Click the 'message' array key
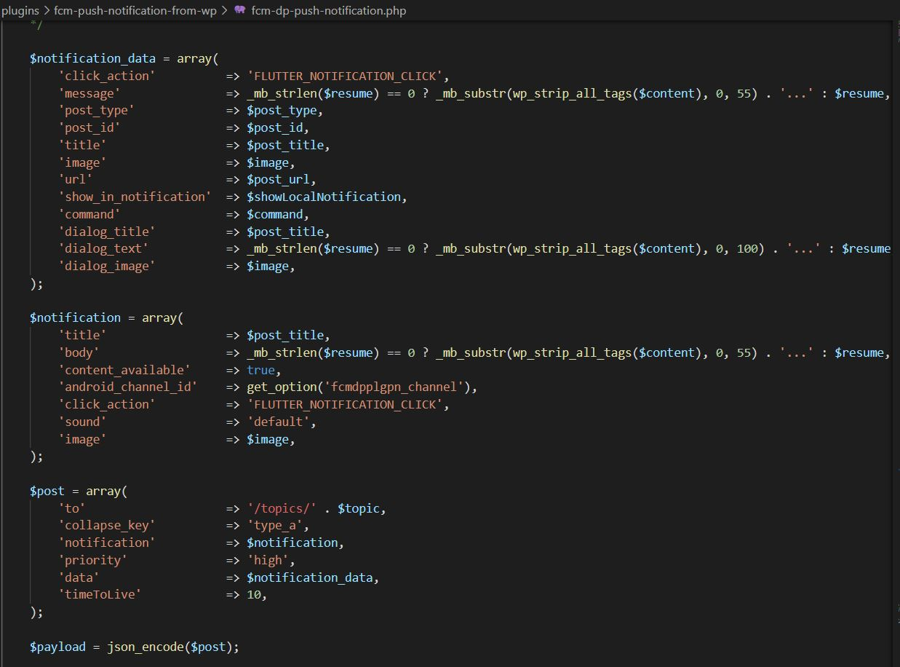The image size is (900, 667). tap(89, 93)
